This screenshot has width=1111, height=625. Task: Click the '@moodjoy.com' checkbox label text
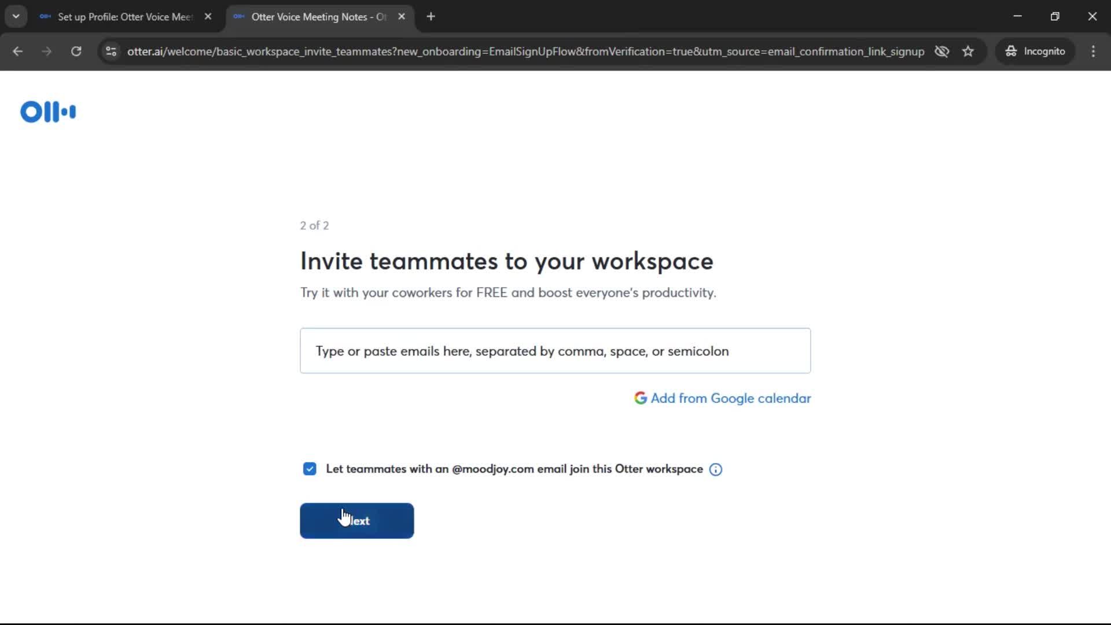(514, 469)
